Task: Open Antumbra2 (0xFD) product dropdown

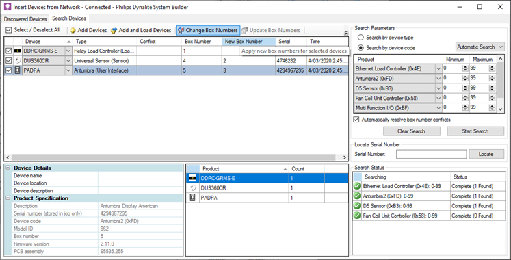Action: pyautogui.click(x=438, y=79)
